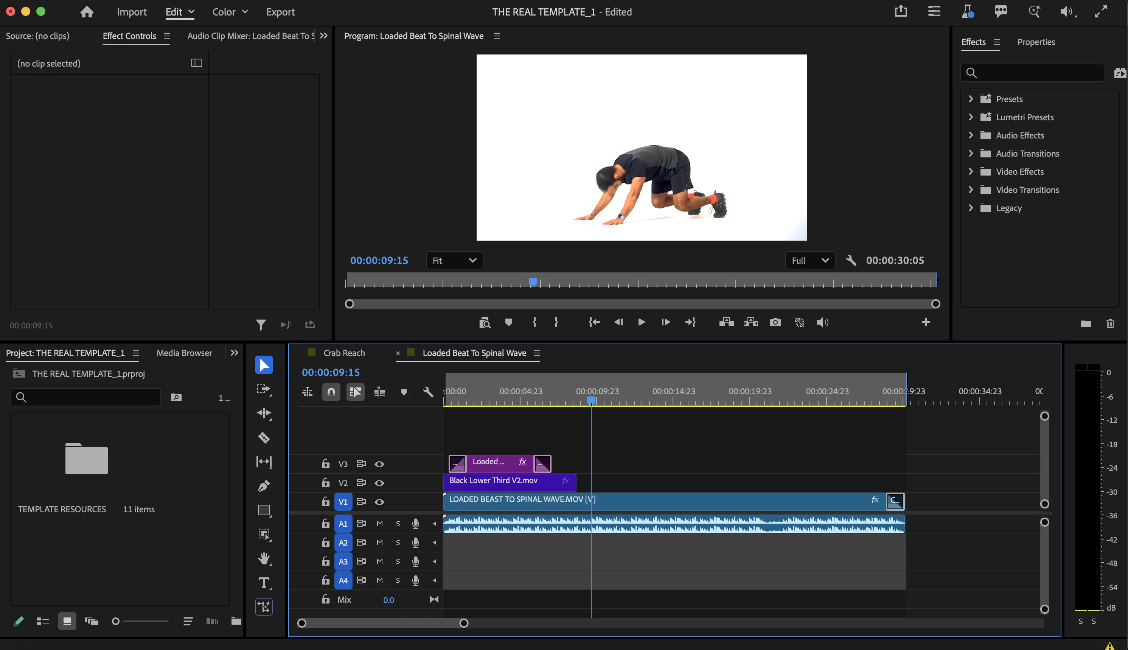Click Mark Out bracket button

pyautogui.click(x=556, y=322)
